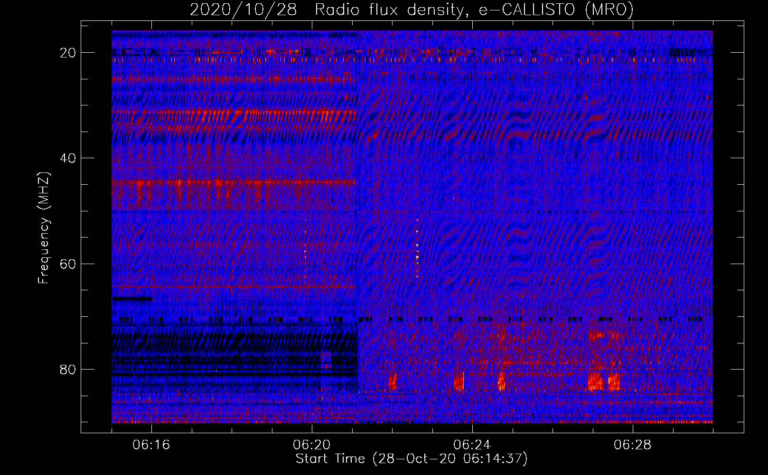
Task: Click the 06:20 time tick label
Action: 312,445
